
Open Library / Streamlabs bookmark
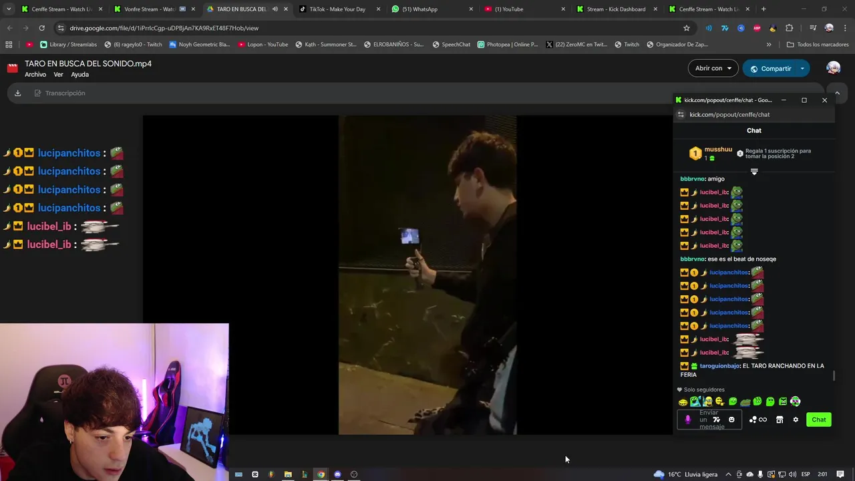click(x=68, y=45)
